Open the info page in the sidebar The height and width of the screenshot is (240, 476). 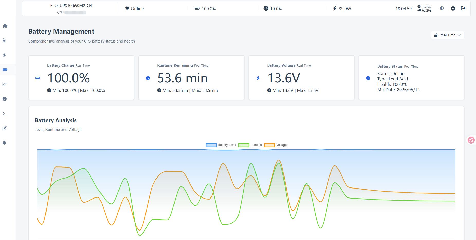click(x=5, y=99)
